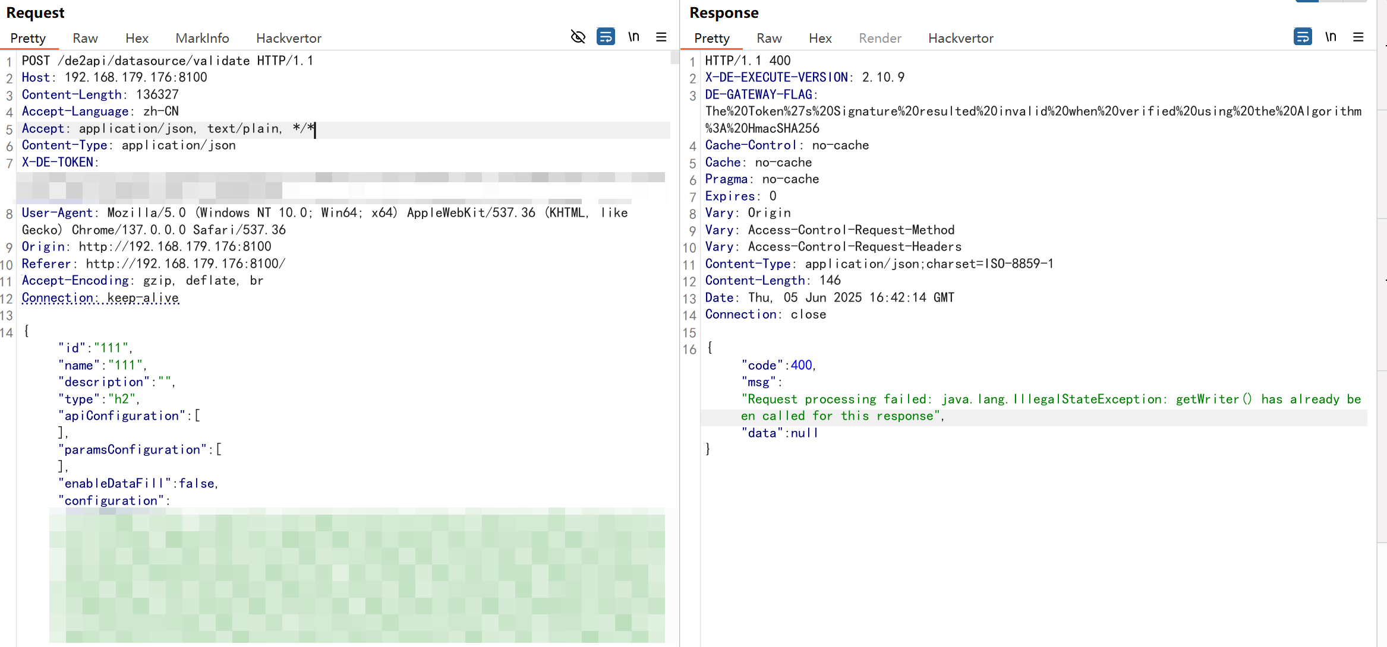Switch Request view to Raw tab
This screenshot has width=1387, height=647.
(85, 38)
